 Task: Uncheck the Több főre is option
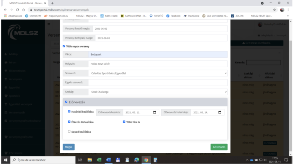(x=124, y=122)
